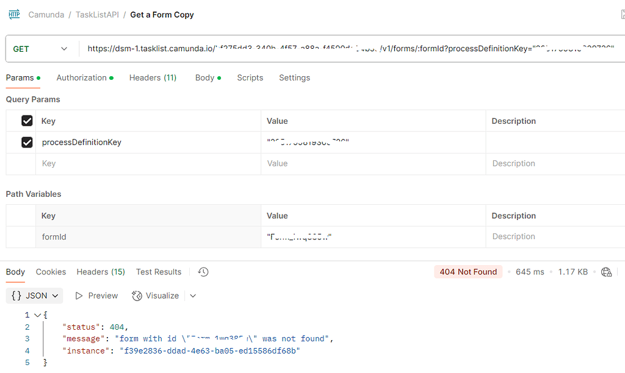Toggle the select-all query params checkbox
The image size is (625, 373).
27,121
